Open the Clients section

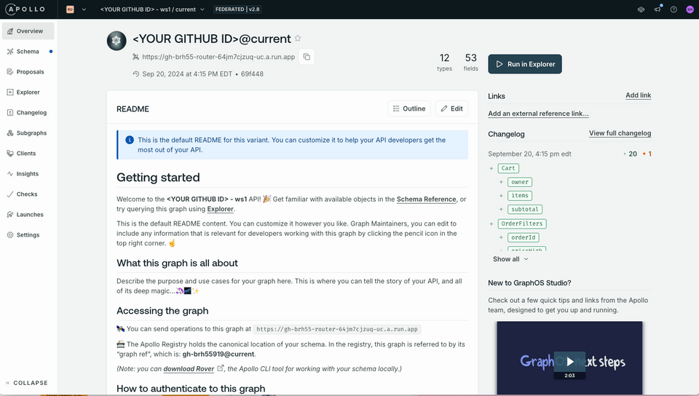(x=28, y=154)
